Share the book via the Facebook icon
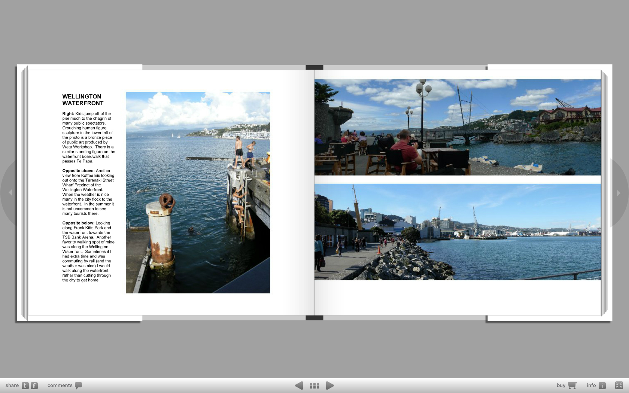The height and width of the screenshot is (393, 629). coord(34,386)
